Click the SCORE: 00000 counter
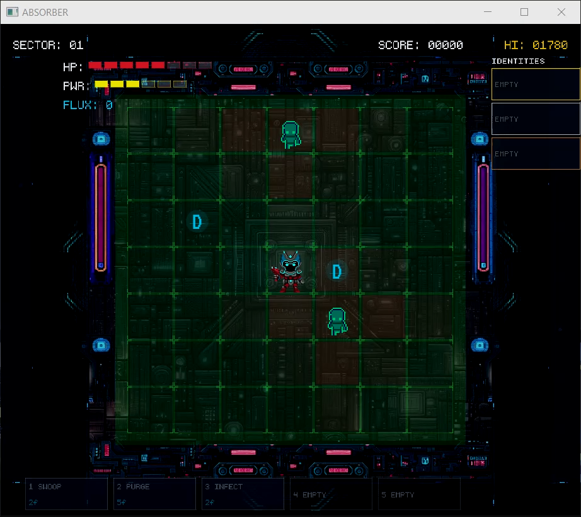 (420, 45)
